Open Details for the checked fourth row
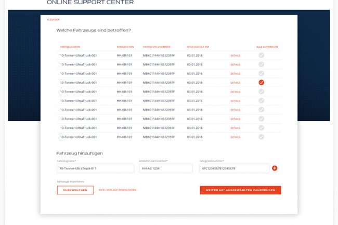 [x=235, y=83]
